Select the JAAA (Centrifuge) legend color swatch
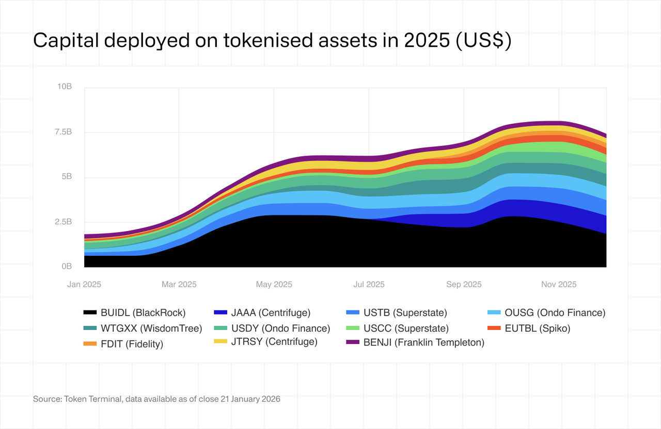 221,312
